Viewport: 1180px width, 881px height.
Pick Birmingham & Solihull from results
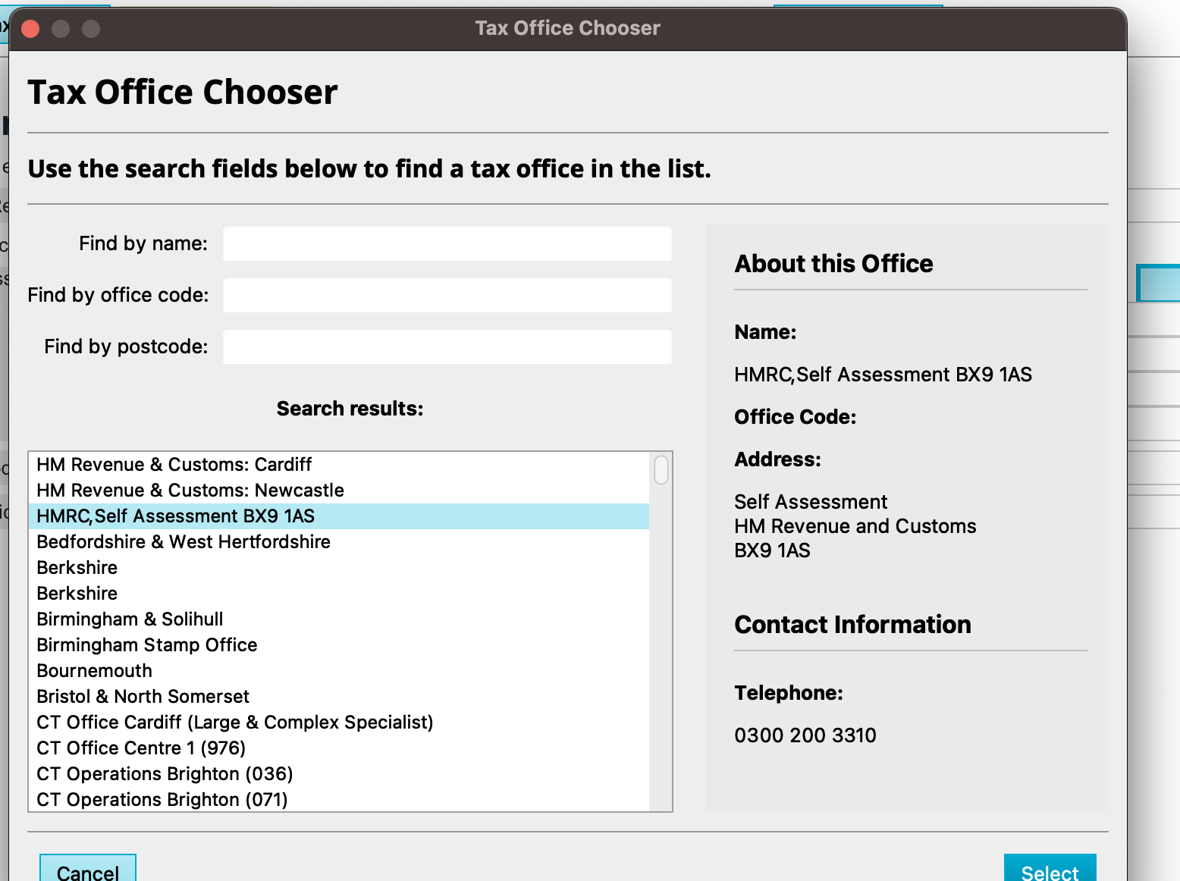(x=130, y=619)
